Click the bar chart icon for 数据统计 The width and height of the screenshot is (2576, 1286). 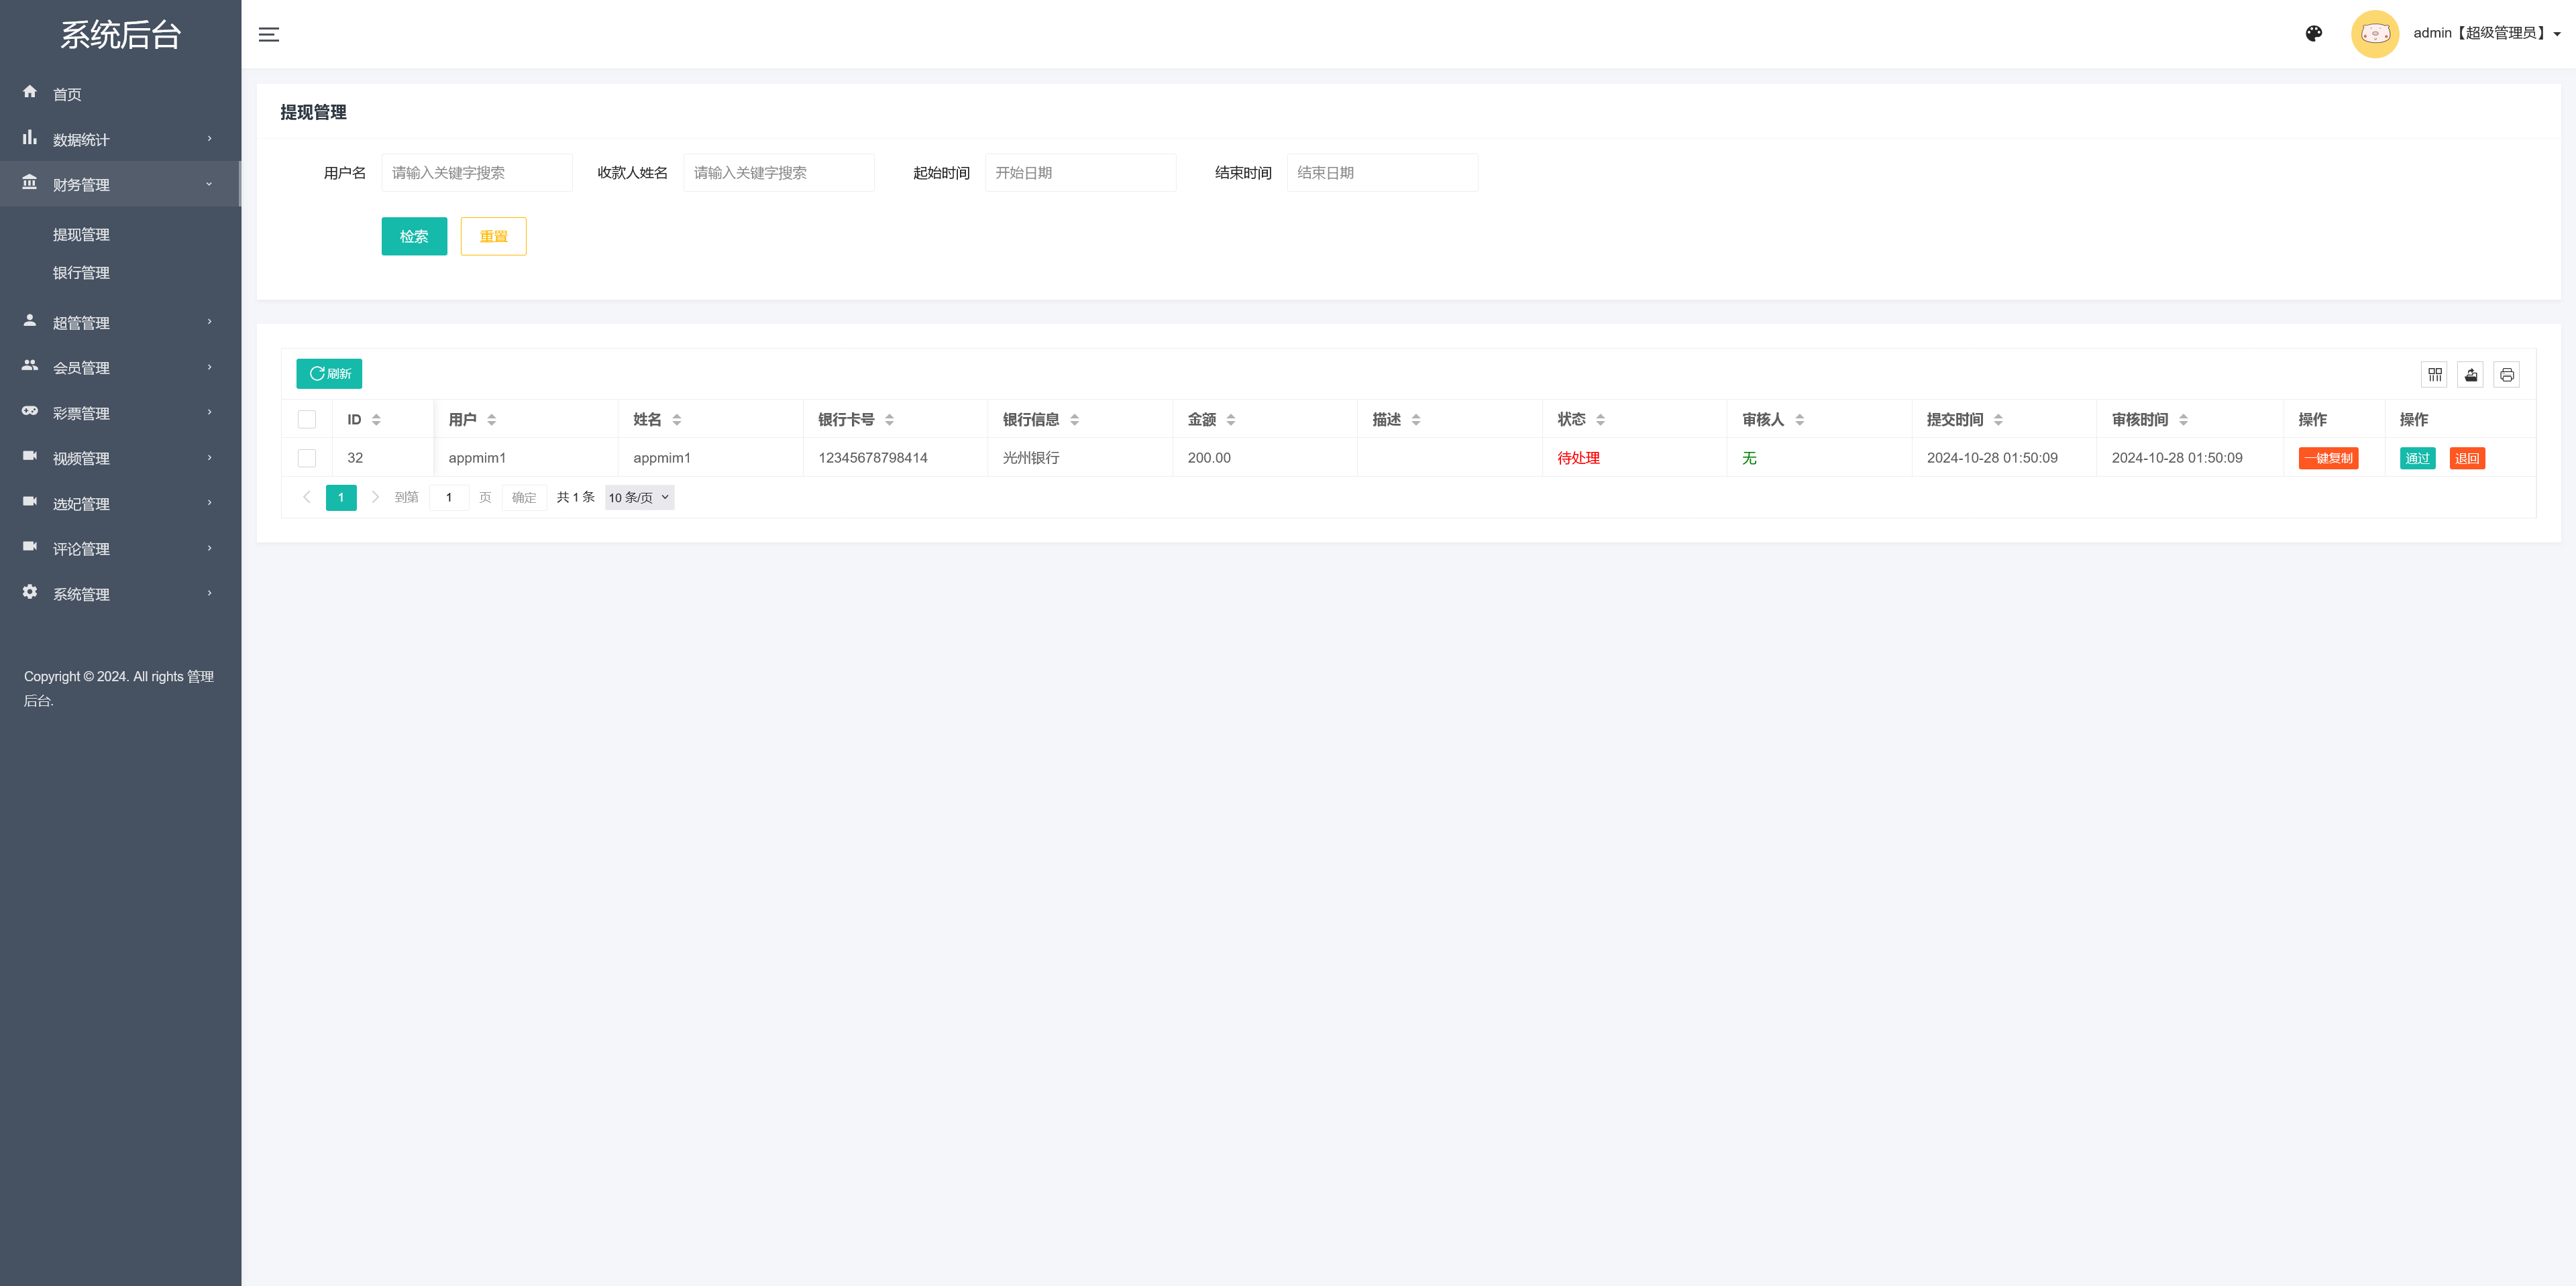(x=30, y=137)
